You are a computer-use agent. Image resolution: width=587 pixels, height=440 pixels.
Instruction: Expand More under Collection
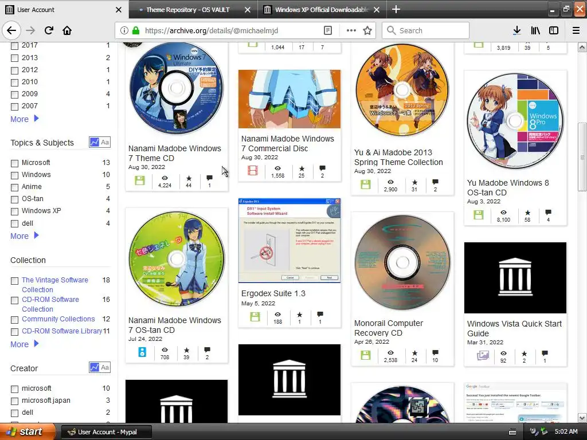(x=24, y=344)
